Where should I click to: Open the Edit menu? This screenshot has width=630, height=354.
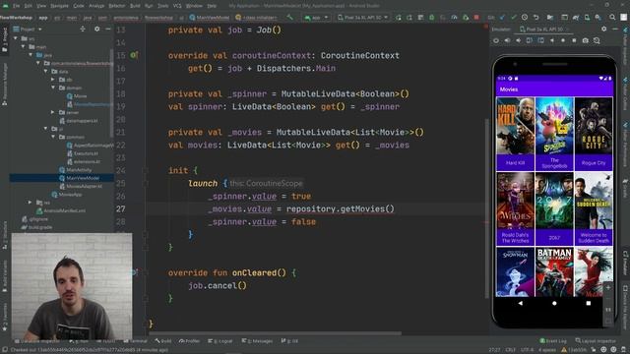[x=29, y=6]
